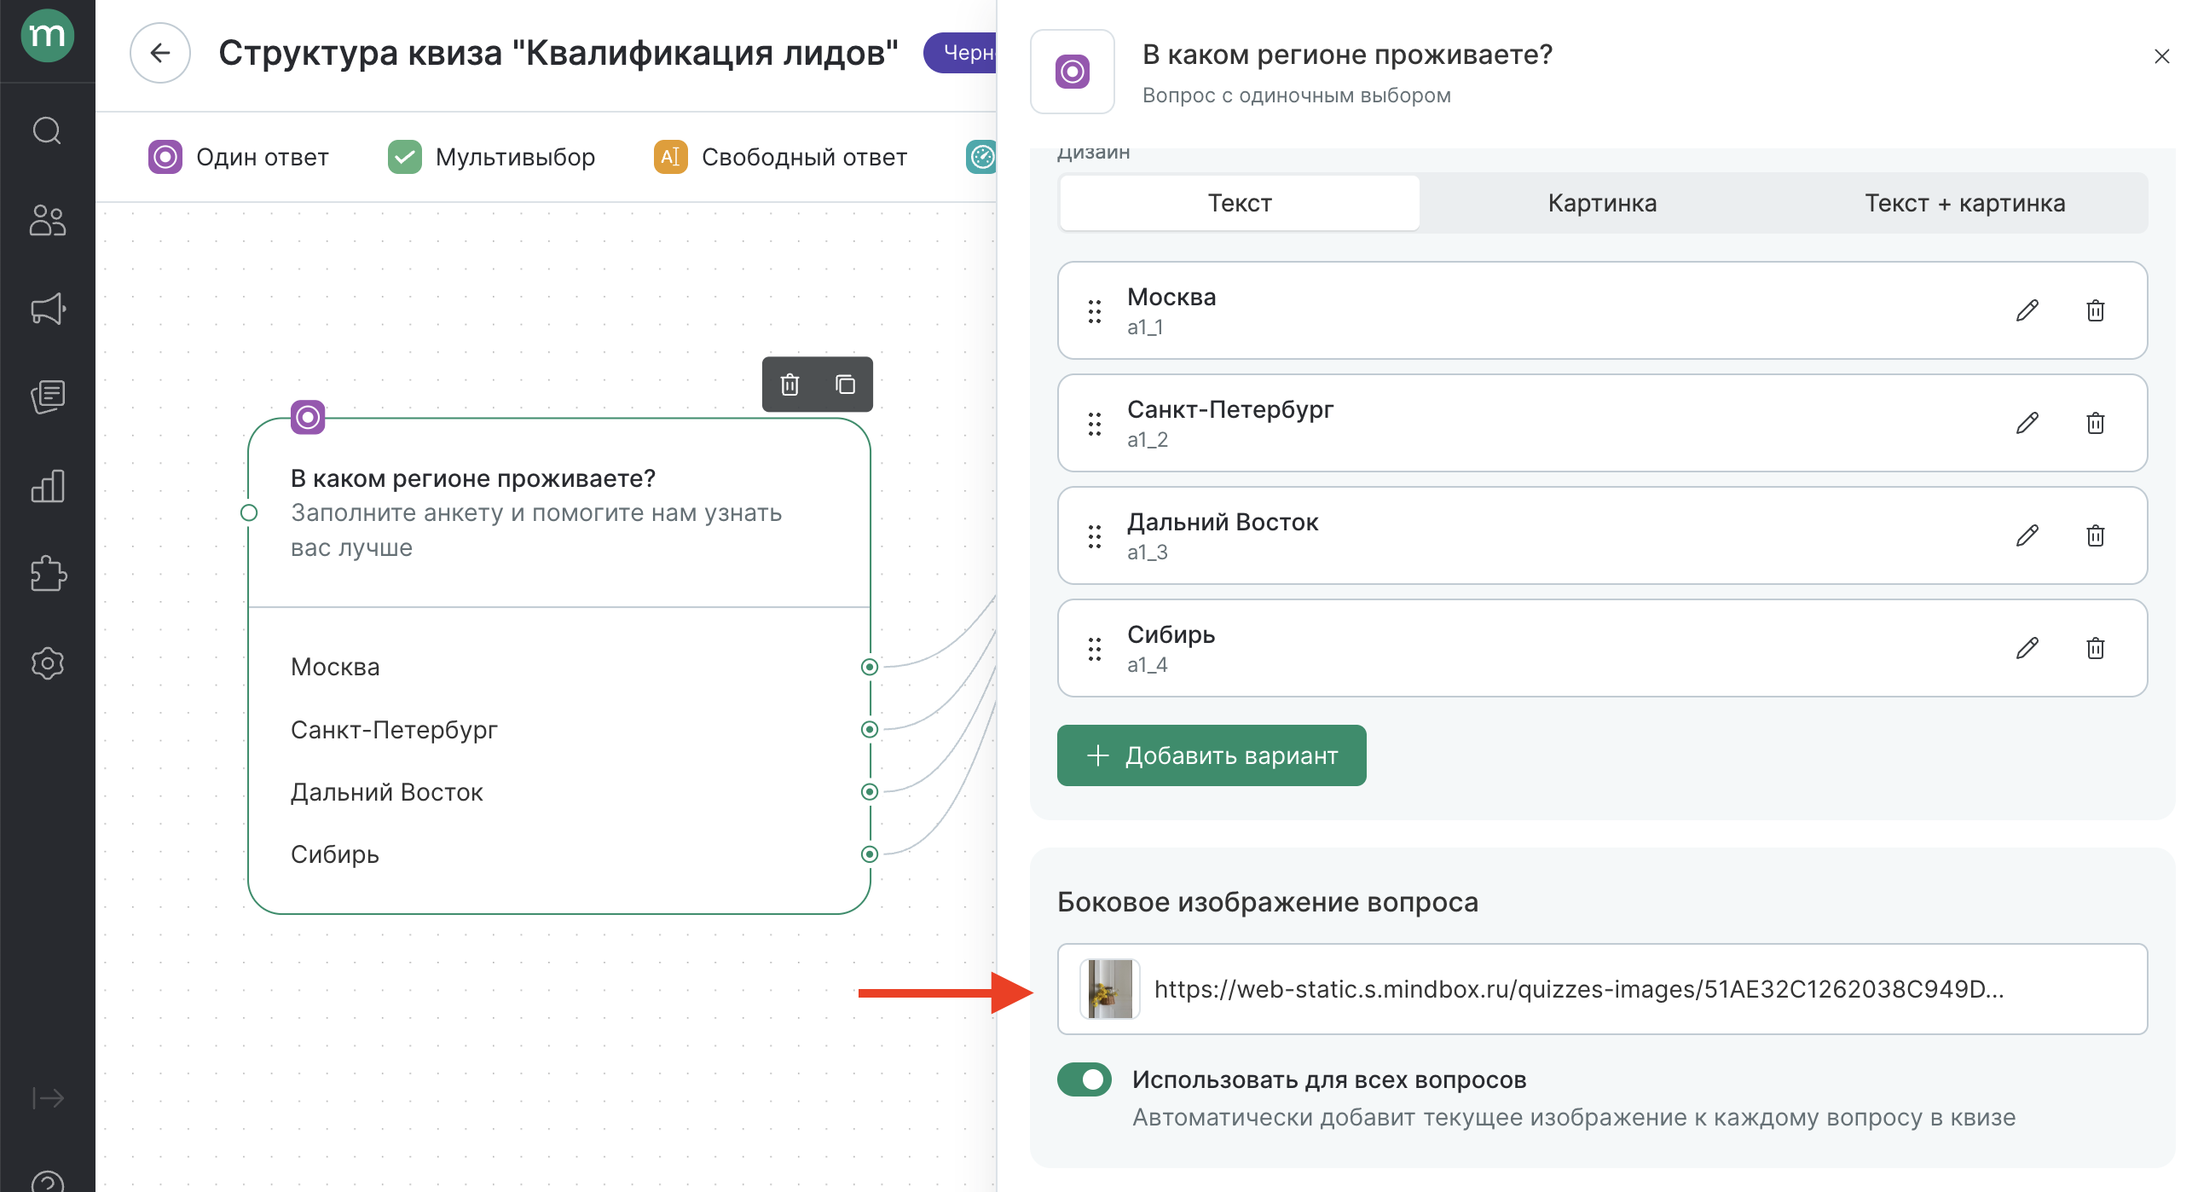Delete the Сибирь answer option
Screen dimensions: 2198x1192
pyautogui.click(x=2095, y=649)
